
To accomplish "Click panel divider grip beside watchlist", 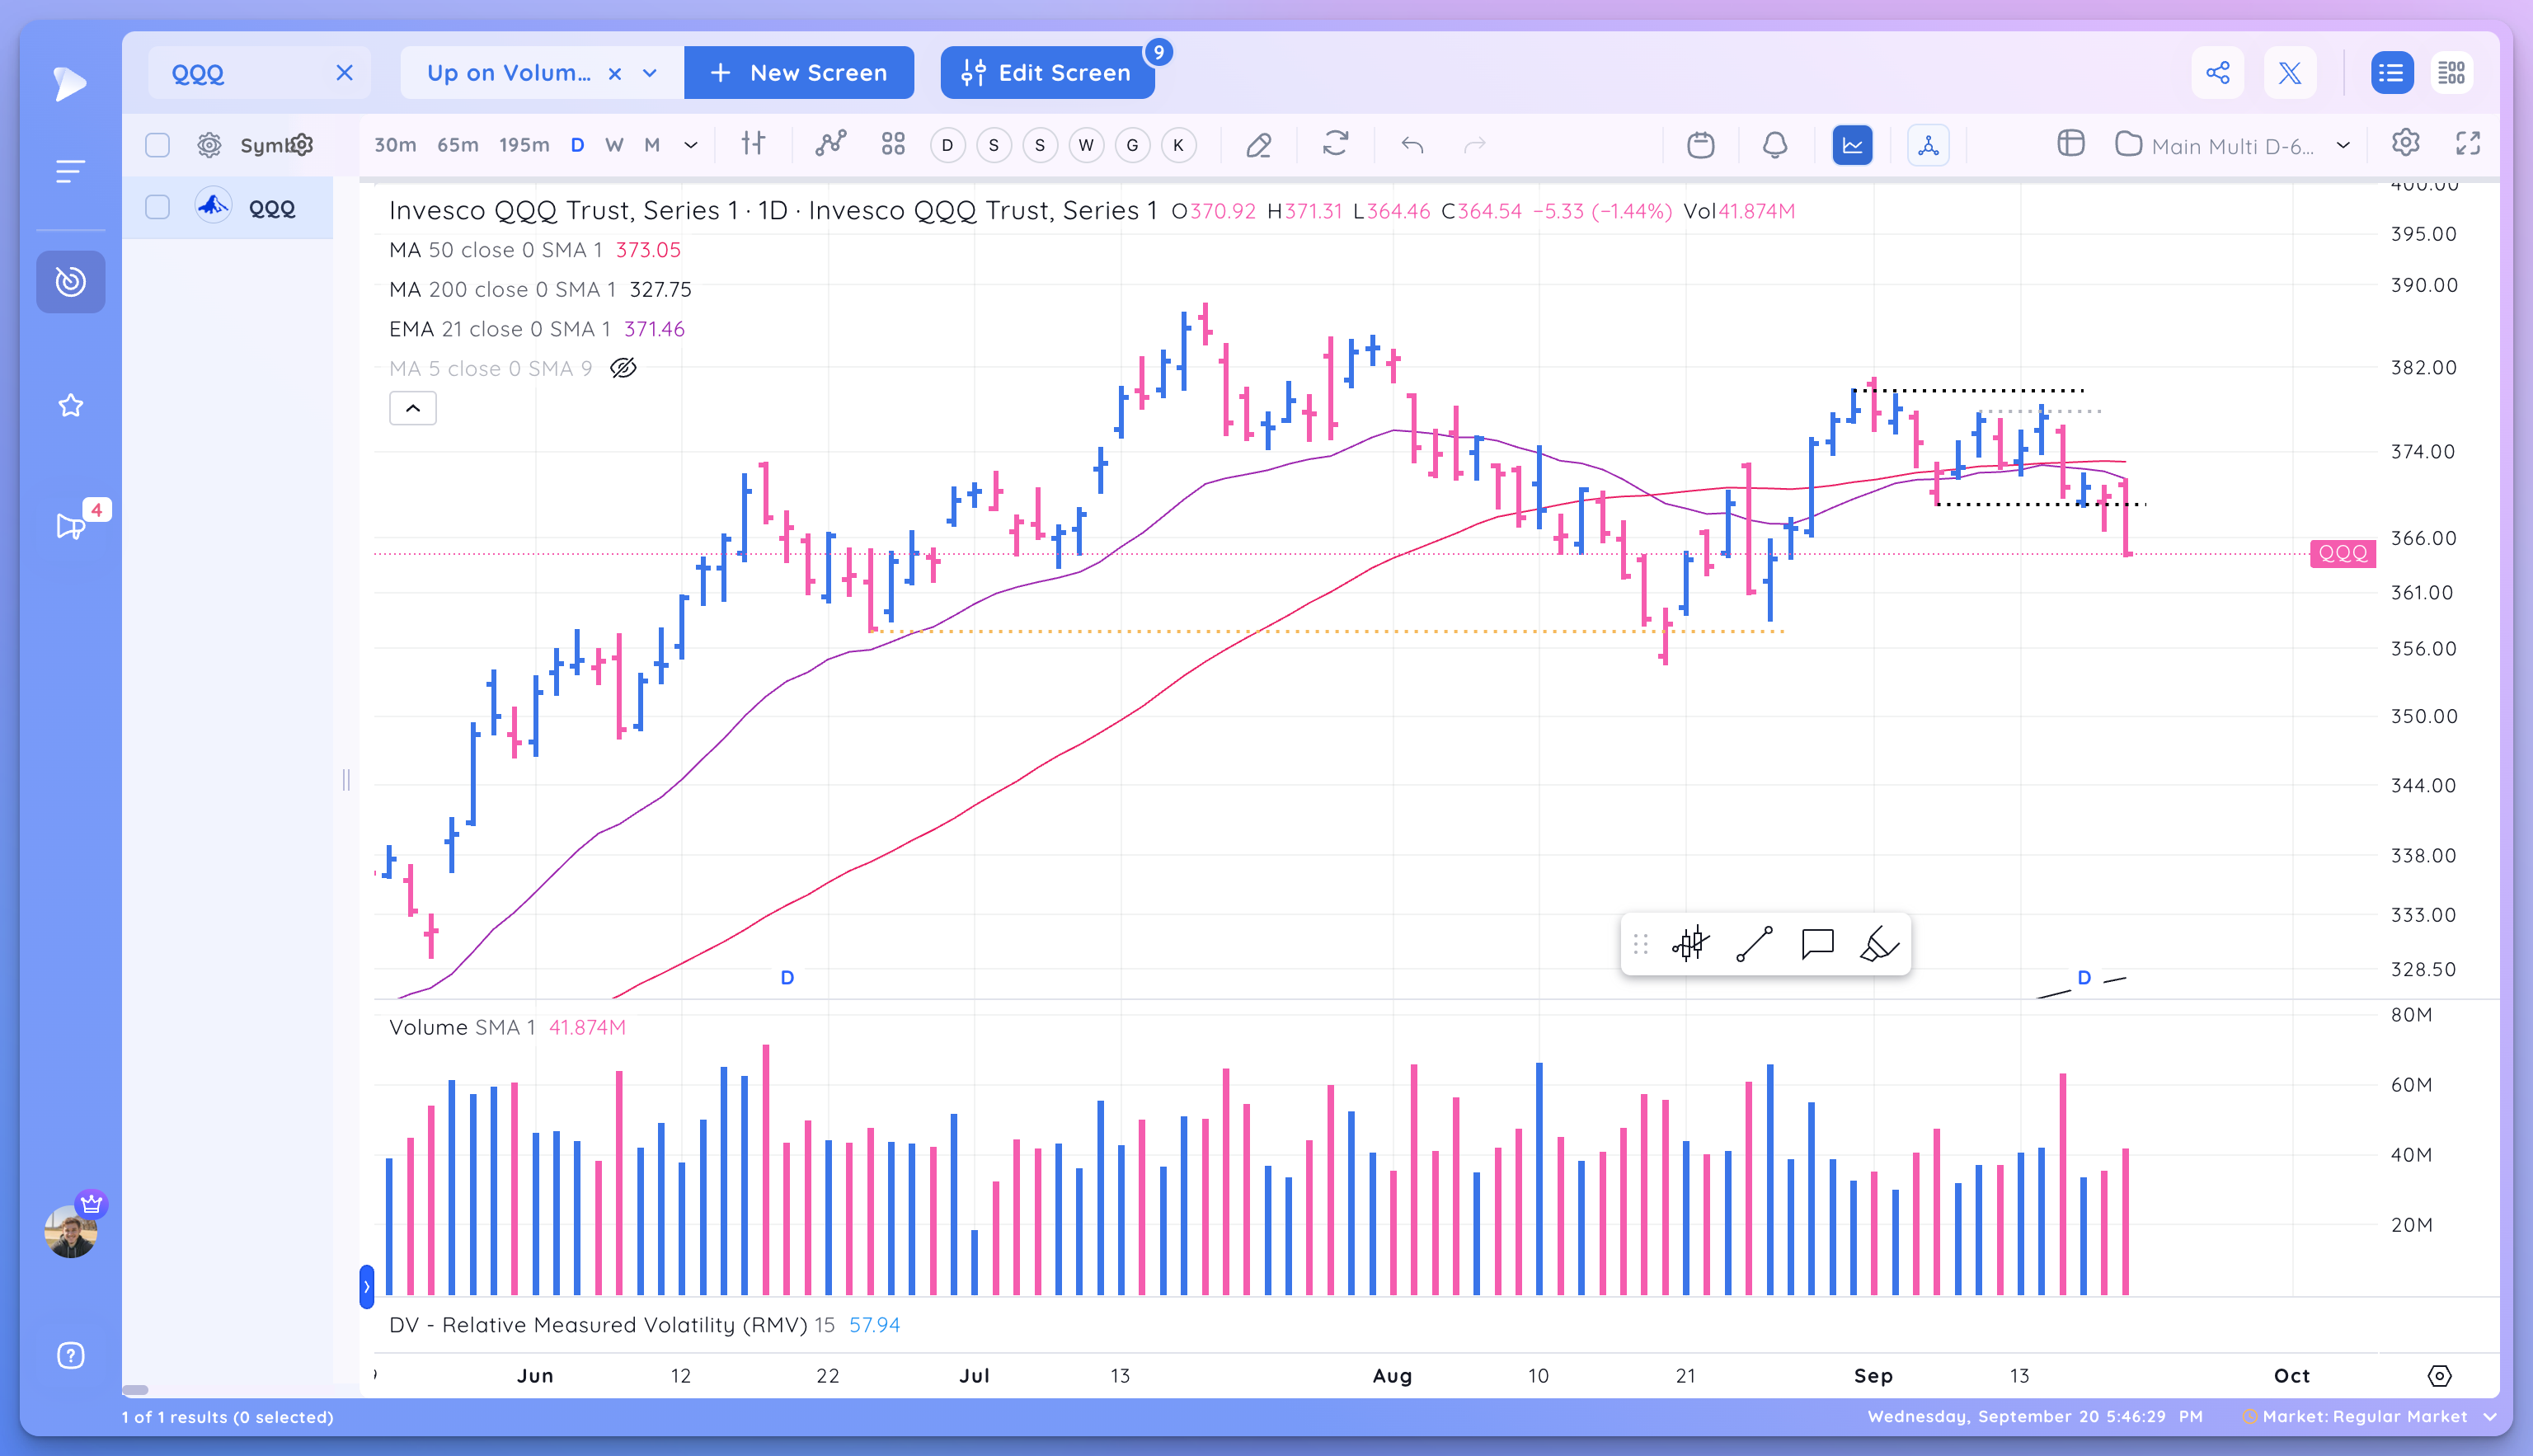I will (x=346, y=780).
